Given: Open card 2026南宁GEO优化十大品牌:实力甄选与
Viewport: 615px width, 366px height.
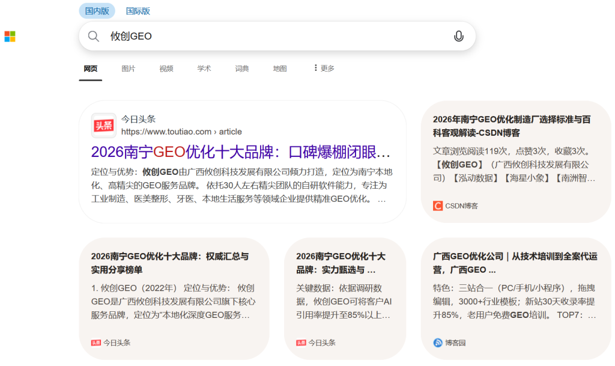Looking at the screenshot, I should click(341, 263).
